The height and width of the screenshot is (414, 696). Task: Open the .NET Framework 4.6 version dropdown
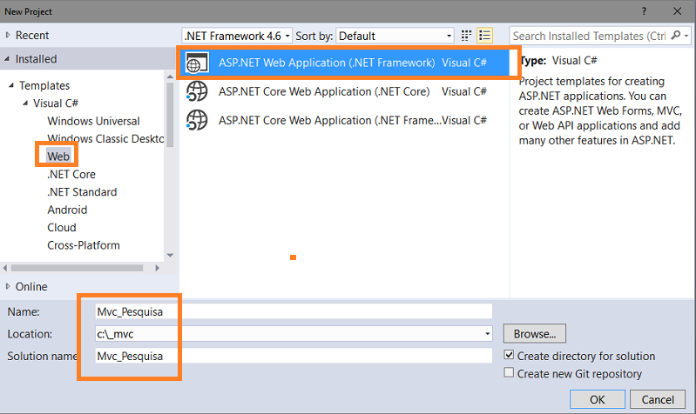[x=237, y=36]
